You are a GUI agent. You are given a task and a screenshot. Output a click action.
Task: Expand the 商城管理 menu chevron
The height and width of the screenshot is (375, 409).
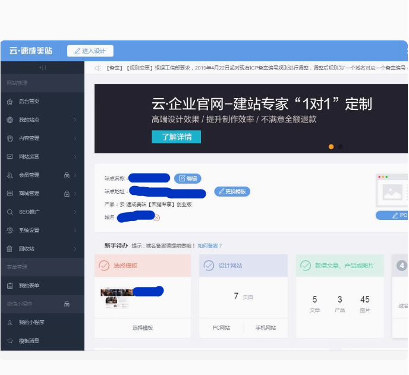75,194
